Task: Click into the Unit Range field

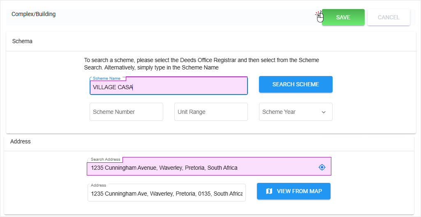Action: pos(211,112)
